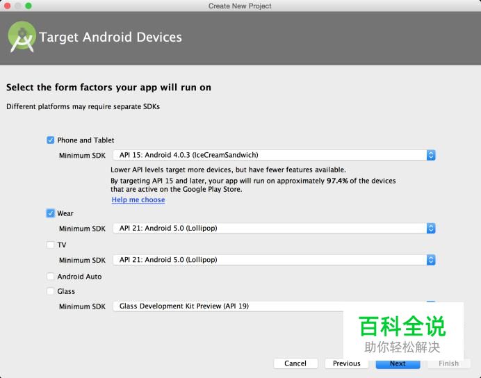Image resolution: width=481 pixels, height=378 pixels.
Task: Click the 97.4% devices percentage text
Action: pos(337,181)
